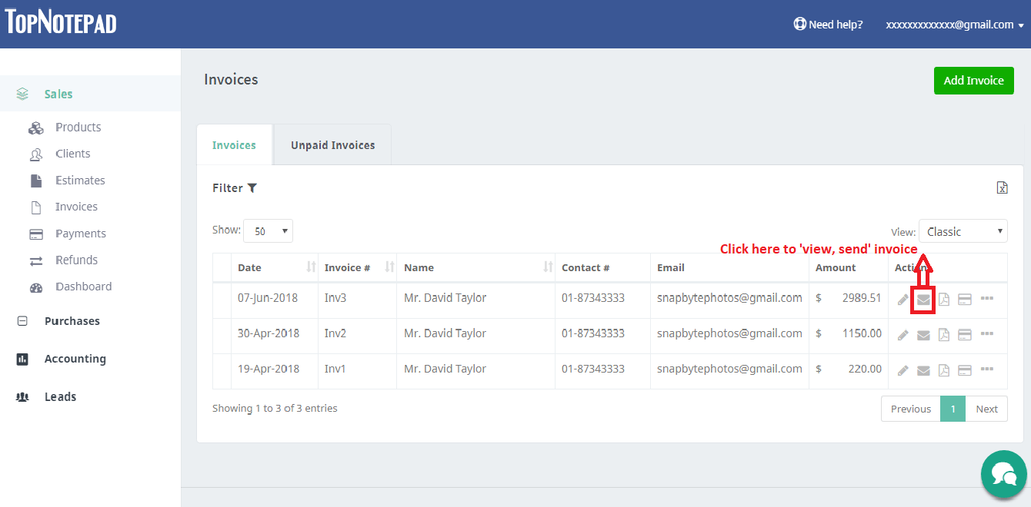Screen dimensions: 1031x507
Task: Click the Add Invoice button
Action: coord(973,81)
